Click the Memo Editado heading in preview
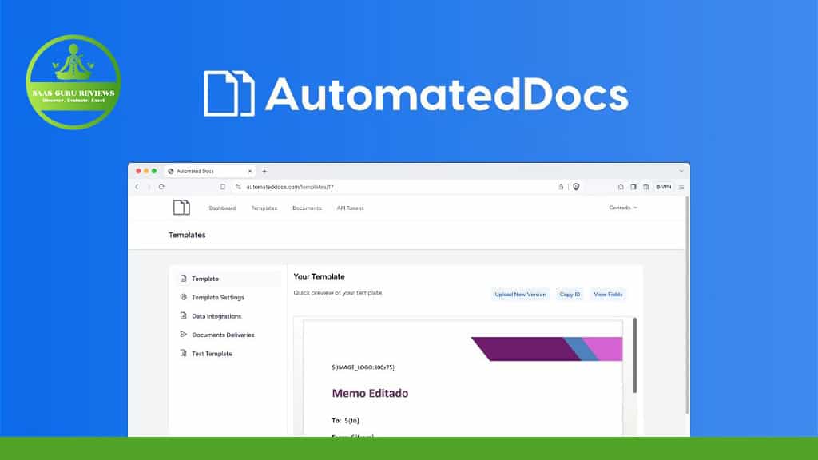Screen dimensions: 818x460 tap(370, 393)
